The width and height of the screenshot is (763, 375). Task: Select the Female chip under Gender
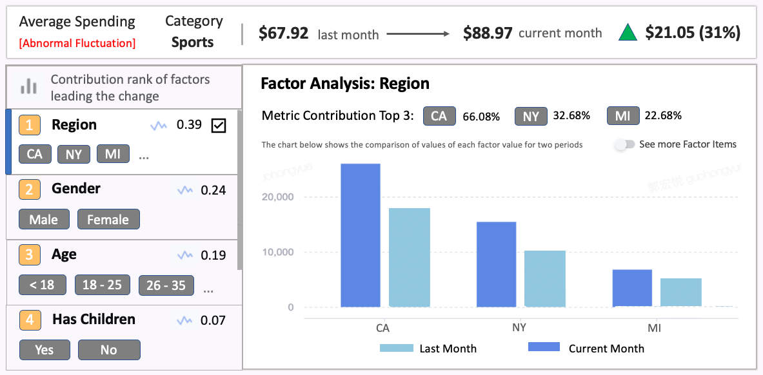click(x=108, y=219)
